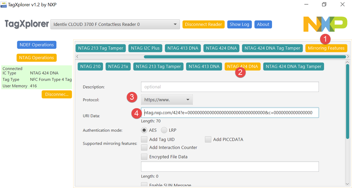The width and height of the screenshot is (352, 188).
Task: Click the Disconnect Reader button
Action: (x=203, y=24)
